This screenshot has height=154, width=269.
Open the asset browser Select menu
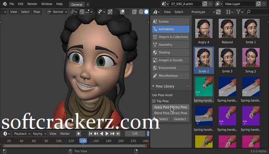pyautogui.click(x=179, y=12)
